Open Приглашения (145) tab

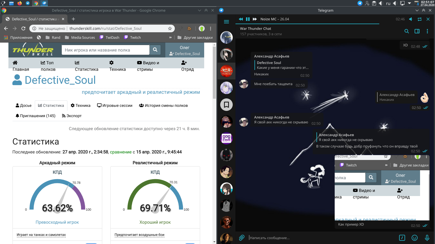[x=36, y=116]
